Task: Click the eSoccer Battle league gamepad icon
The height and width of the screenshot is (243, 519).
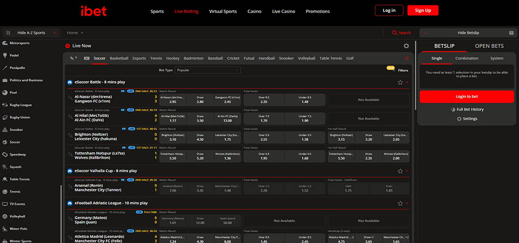Action: click(x=70, y=82)
